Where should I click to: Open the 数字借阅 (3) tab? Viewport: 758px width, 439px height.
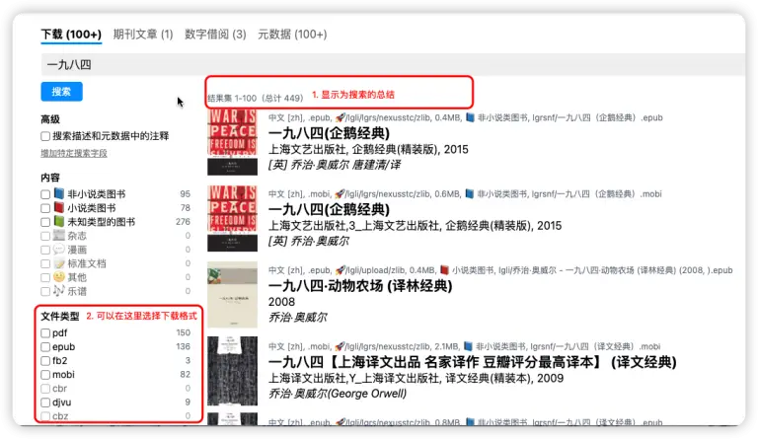(x=215, y=35)
